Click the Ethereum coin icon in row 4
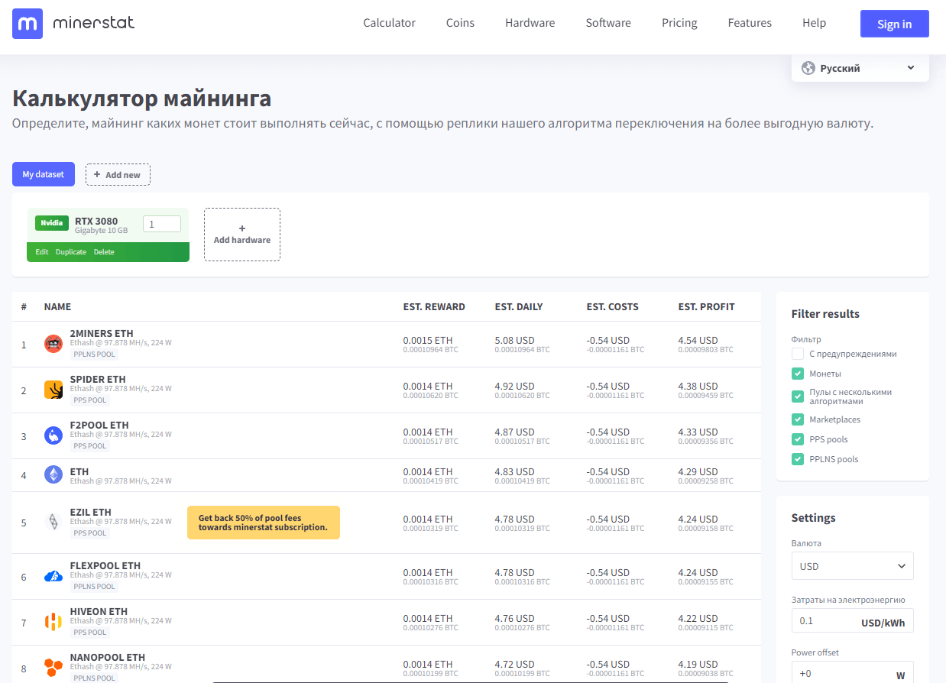Viewport: 946px width, 683px height. click(x=53, y=474)
